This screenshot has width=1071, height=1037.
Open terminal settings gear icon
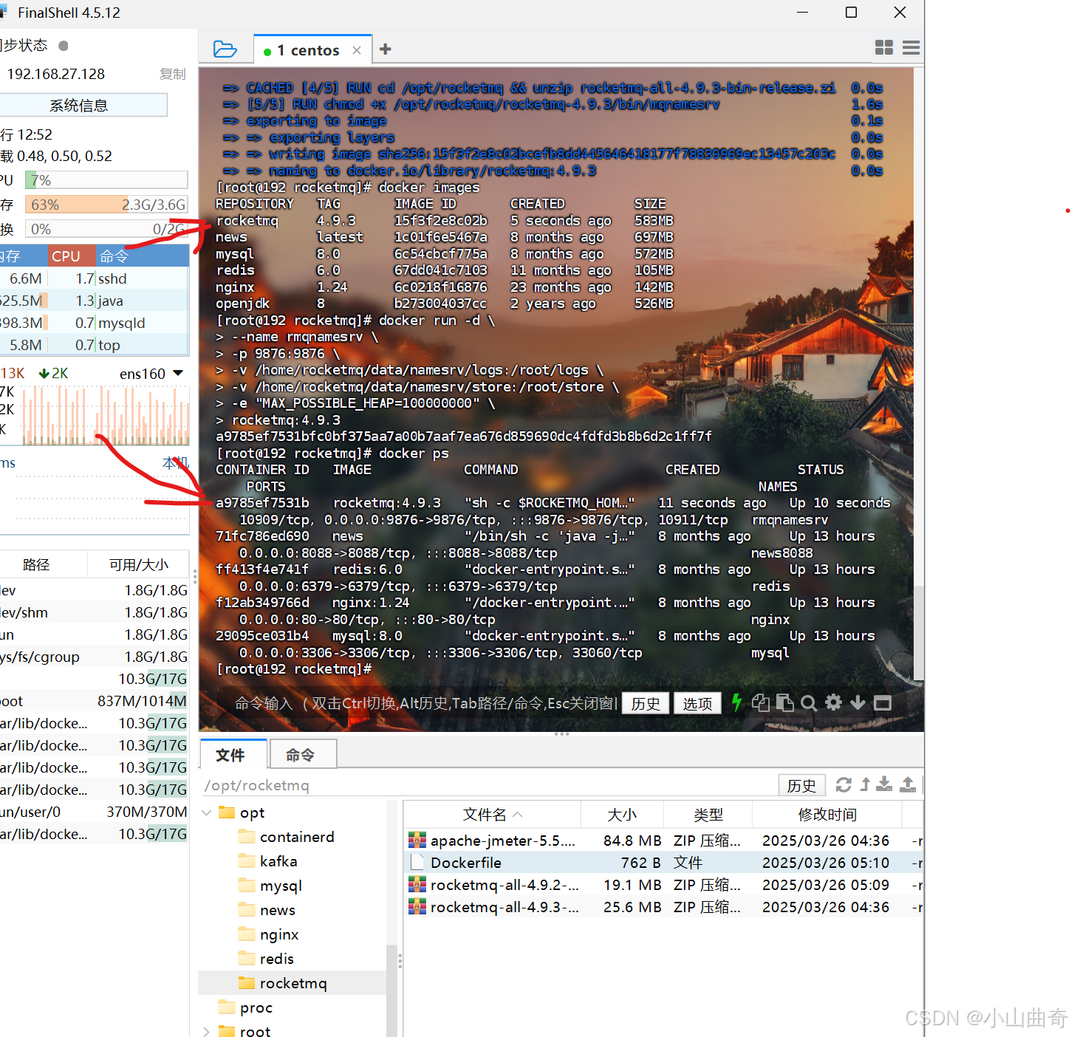click(x=834, y=702)
